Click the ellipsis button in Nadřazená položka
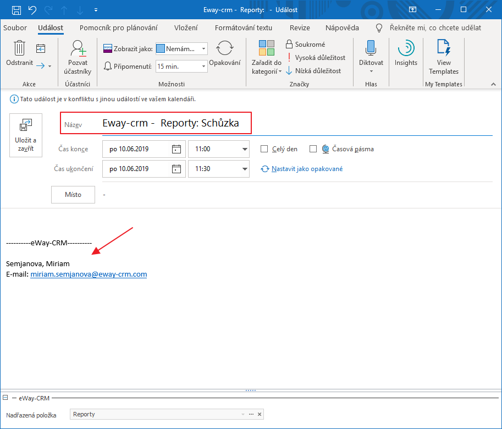Screen dimensions: 502x429 point(251,414)
